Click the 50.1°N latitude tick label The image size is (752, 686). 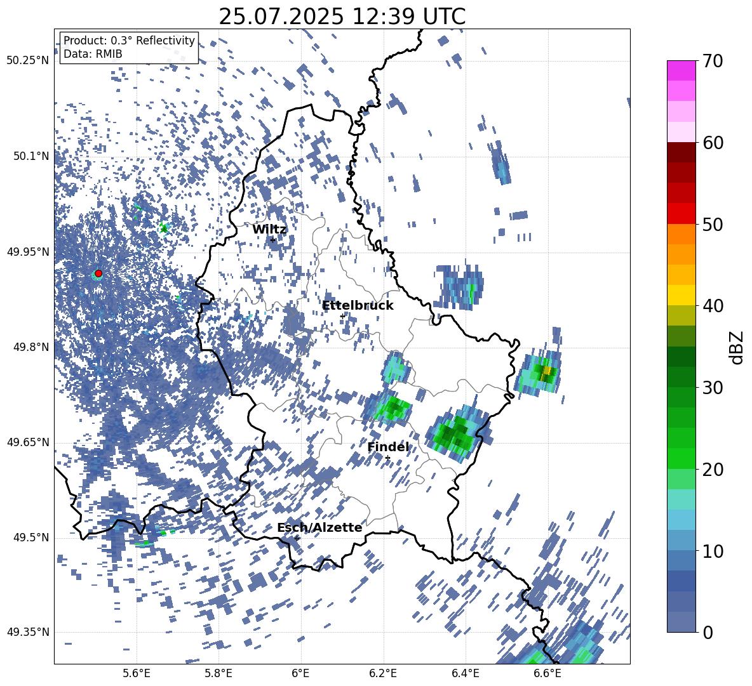[32, 157]
